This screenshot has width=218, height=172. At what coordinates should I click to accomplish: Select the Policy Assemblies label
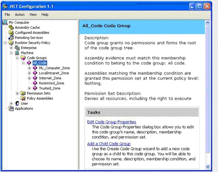point(40,98)
